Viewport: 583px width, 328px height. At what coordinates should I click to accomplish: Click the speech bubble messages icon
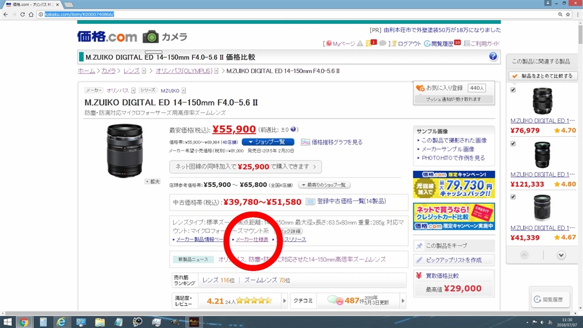point(382,43)
